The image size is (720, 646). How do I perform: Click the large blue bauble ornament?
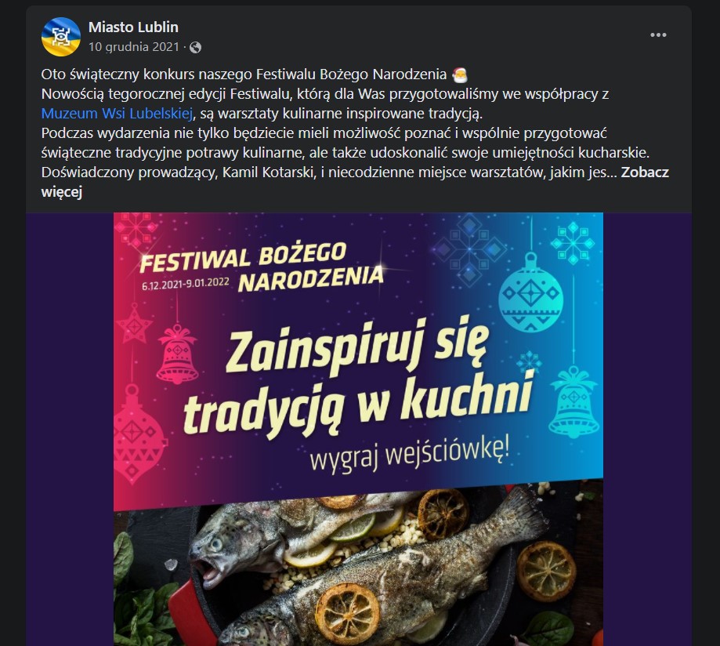[530, 292]
